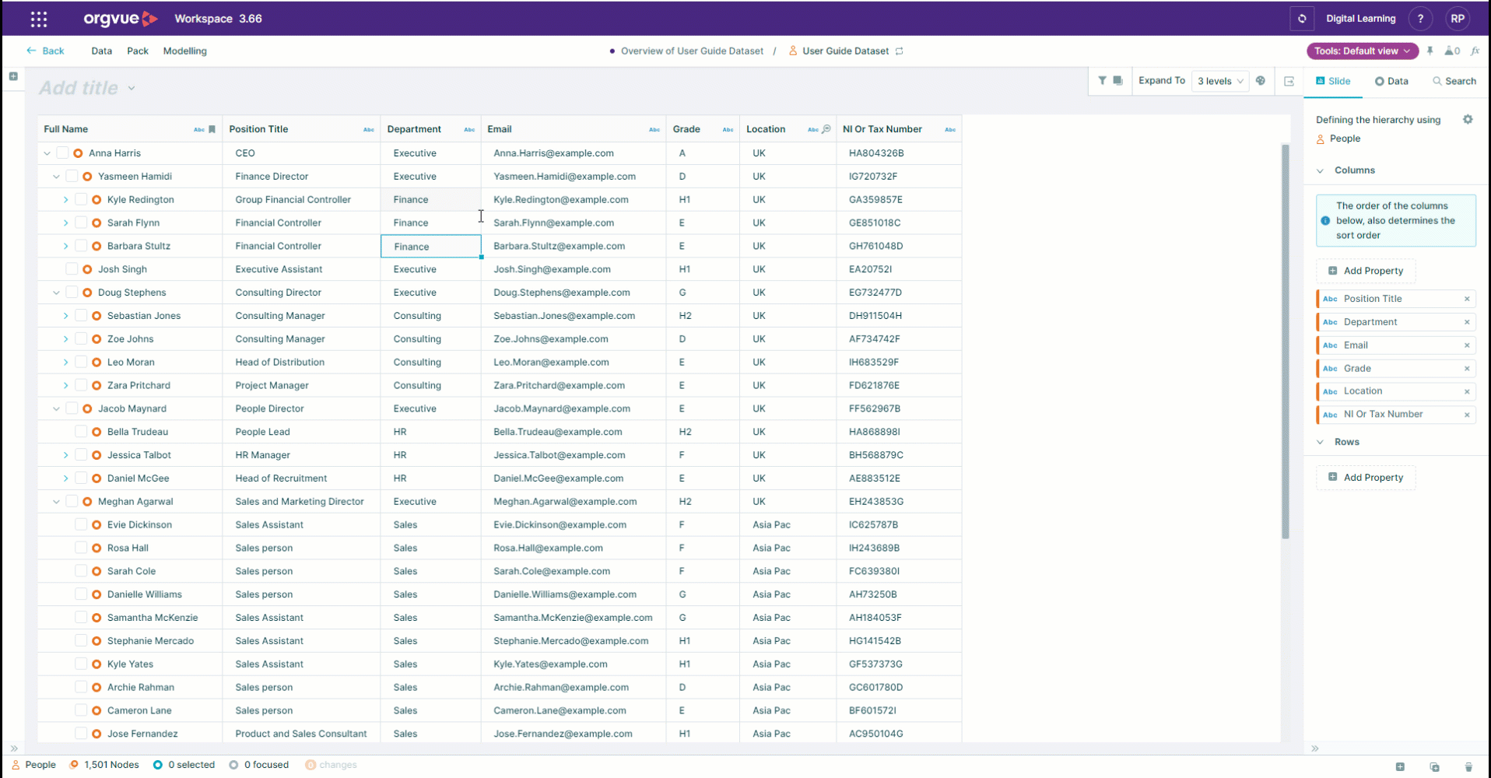Open the Add title dropdown arrow
Screen dimensions: 1491x778
(x=132, y=88)
